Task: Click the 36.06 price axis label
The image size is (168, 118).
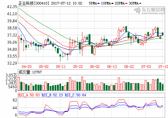Action: pos(12,42)
